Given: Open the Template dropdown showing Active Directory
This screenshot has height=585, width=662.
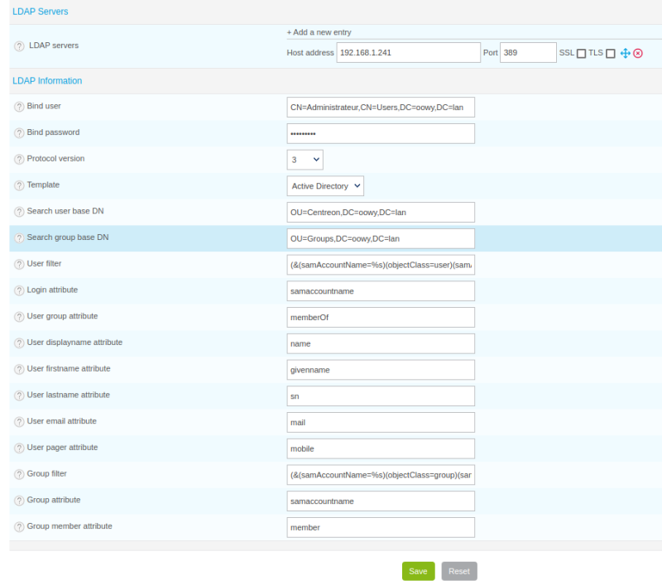Looking at the screenshot, I should click(325, 186).
